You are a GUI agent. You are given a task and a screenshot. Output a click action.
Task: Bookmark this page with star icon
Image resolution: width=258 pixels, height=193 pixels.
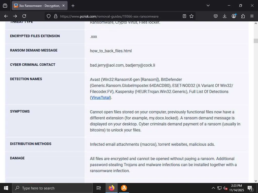click(191, 16)
